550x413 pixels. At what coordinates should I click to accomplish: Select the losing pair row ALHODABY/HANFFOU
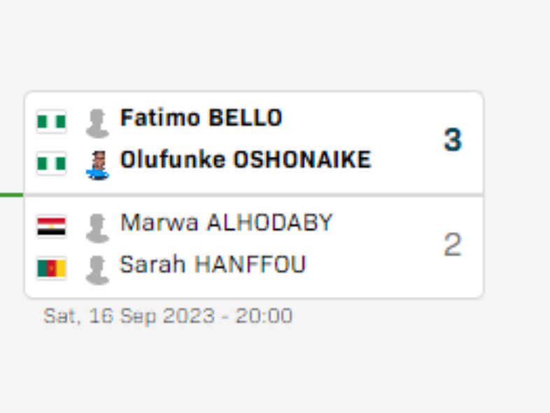[x=254, y=247]
